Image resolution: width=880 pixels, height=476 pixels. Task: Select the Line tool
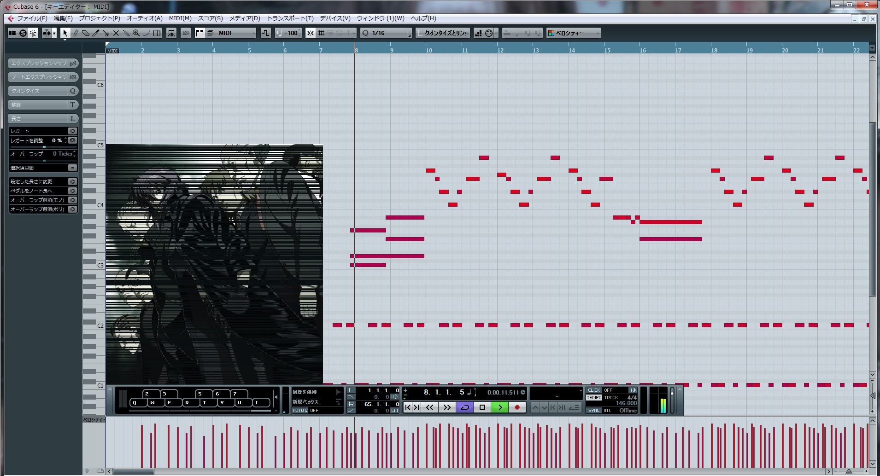(x=147, y=33)
